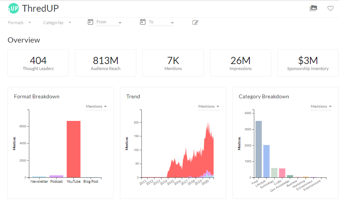Click the ThredUP logo icon
This screenshot has height=200, width=339.
point(14,8)
